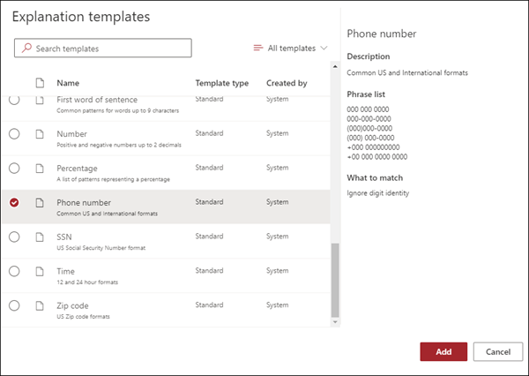Click the file icon next to Number

pyautogui.click(x=40, y=134)
